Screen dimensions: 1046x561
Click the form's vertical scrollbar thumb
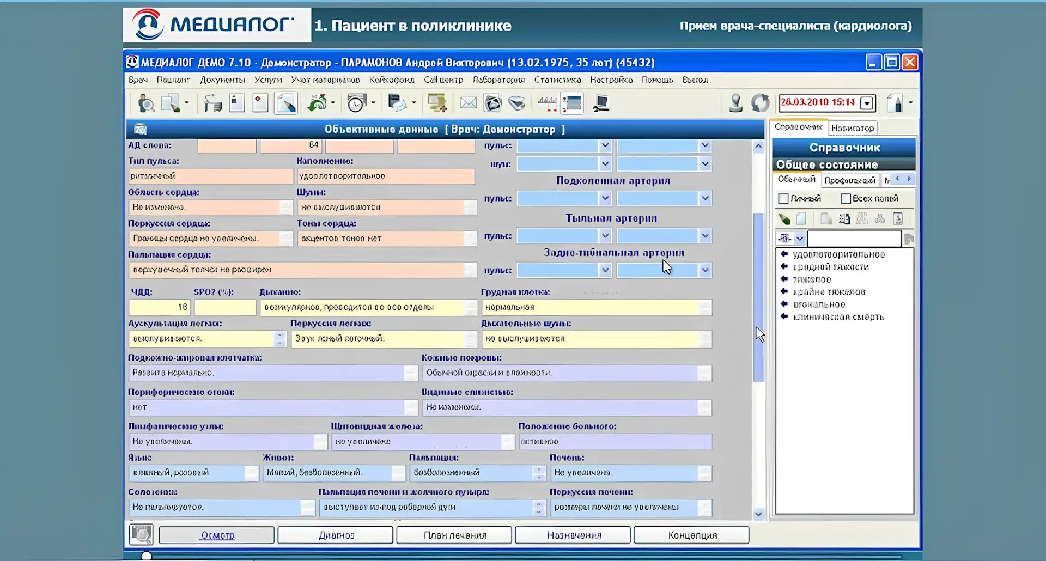[x=758, y=297]
